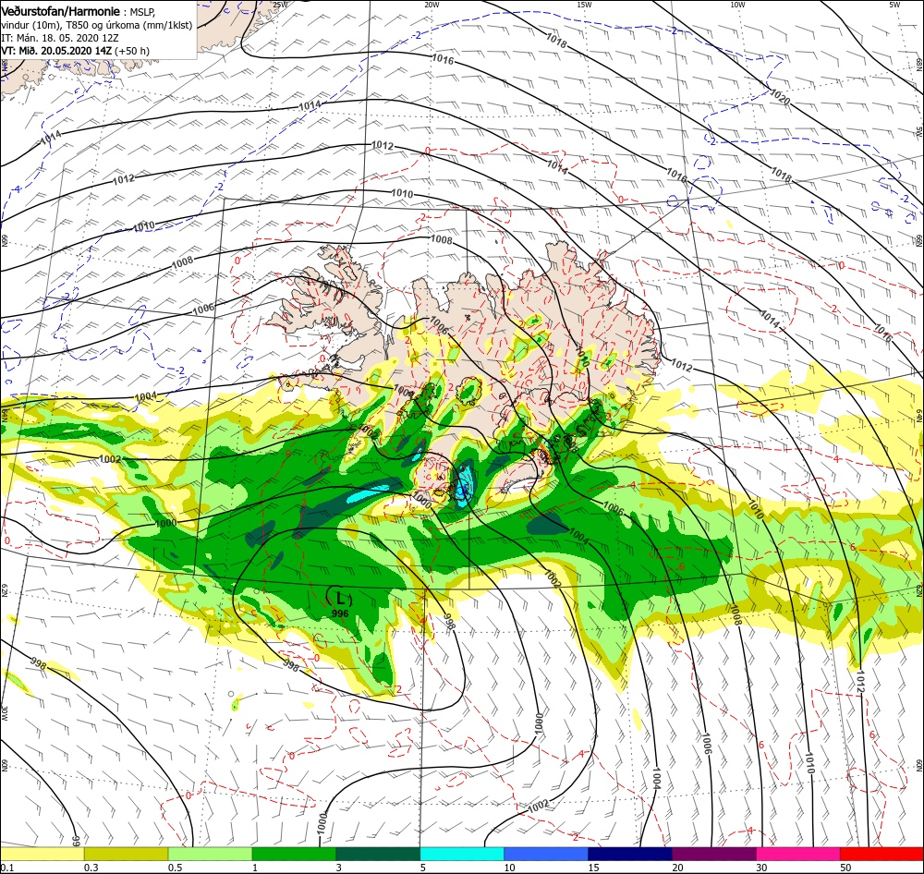Click the legend value 30
This screenshot has height=874, width=924.
click(761, 868)
